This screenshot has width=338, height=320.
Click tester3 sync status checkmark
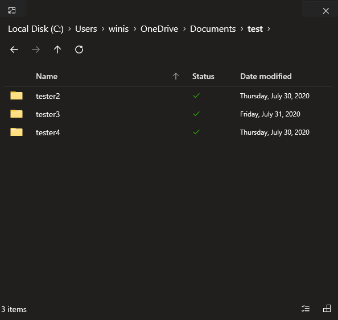click(196, 114)
